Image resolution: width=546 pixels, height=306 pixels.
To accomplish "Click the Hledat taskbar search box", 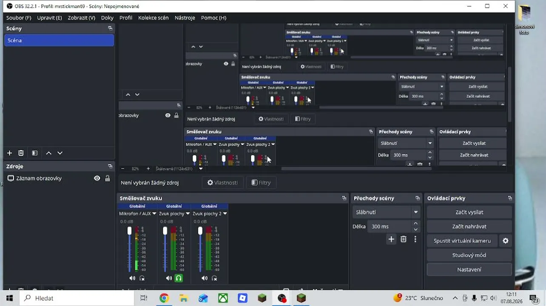I will pyautogui.click(x=78, y=298).
